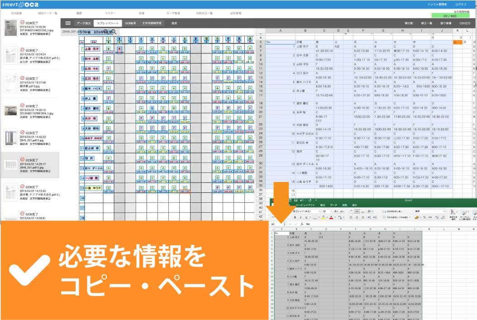Image resolution: width=477 pixels, height=320 pixels.
Task: Align cell content to middle in Excel
Action: pyautogui.click(x=357, y=211)
